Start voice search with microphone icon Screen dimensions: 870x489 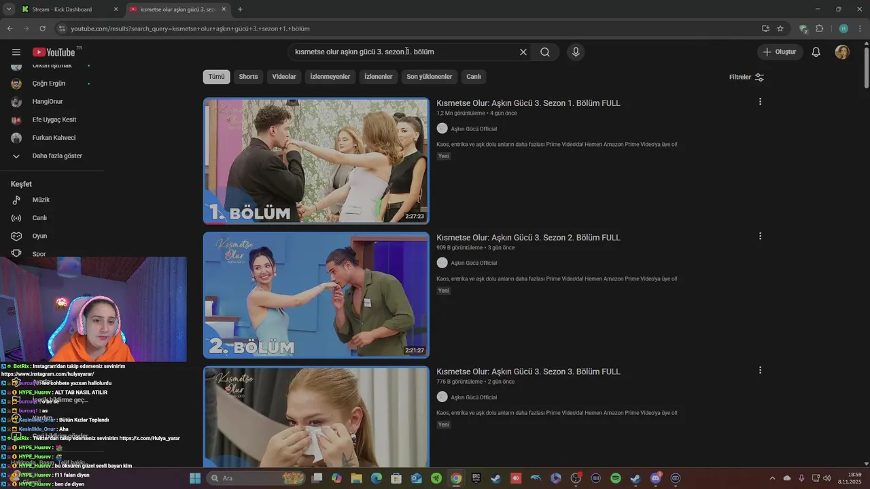(x=576, y=52)
